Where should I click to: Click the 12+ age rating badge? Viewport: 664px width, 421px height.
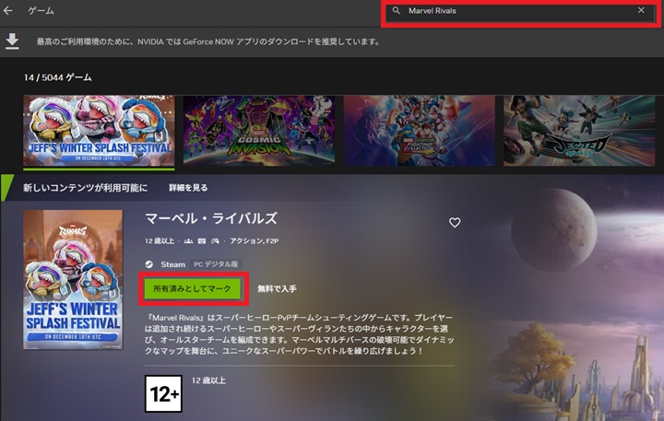pyautogui.click(x=162, y=393)
